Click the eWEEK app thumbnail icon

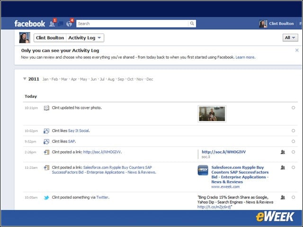pos(203,170)
